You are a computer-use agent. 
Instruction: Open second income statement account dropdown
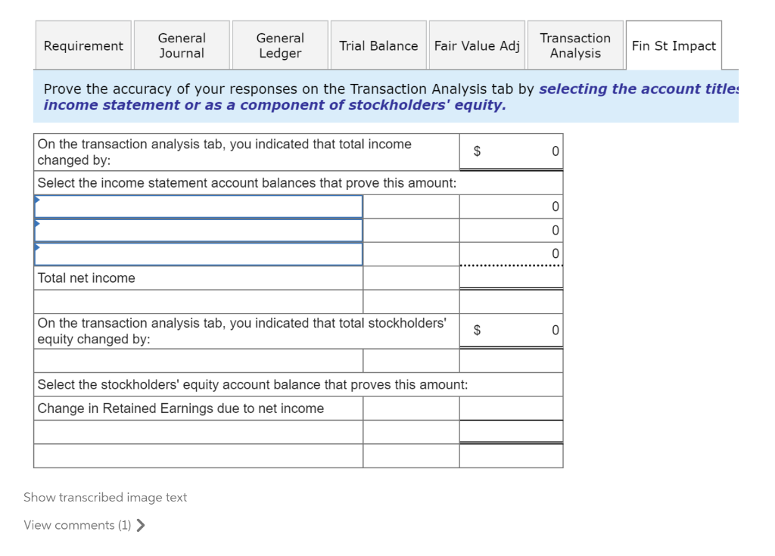198,230
